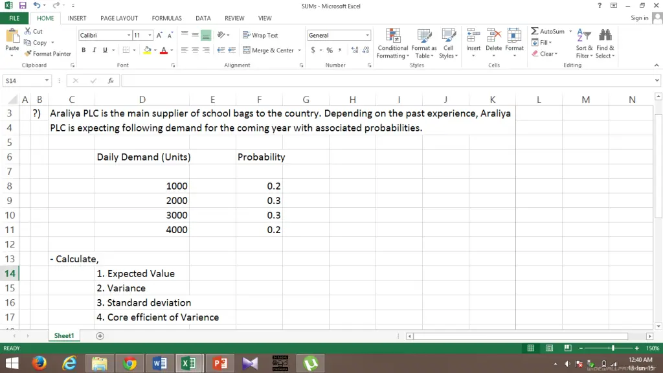Toggle Bold formatting
The width and height of the screenshot is (663, 373).
[84, 50]
